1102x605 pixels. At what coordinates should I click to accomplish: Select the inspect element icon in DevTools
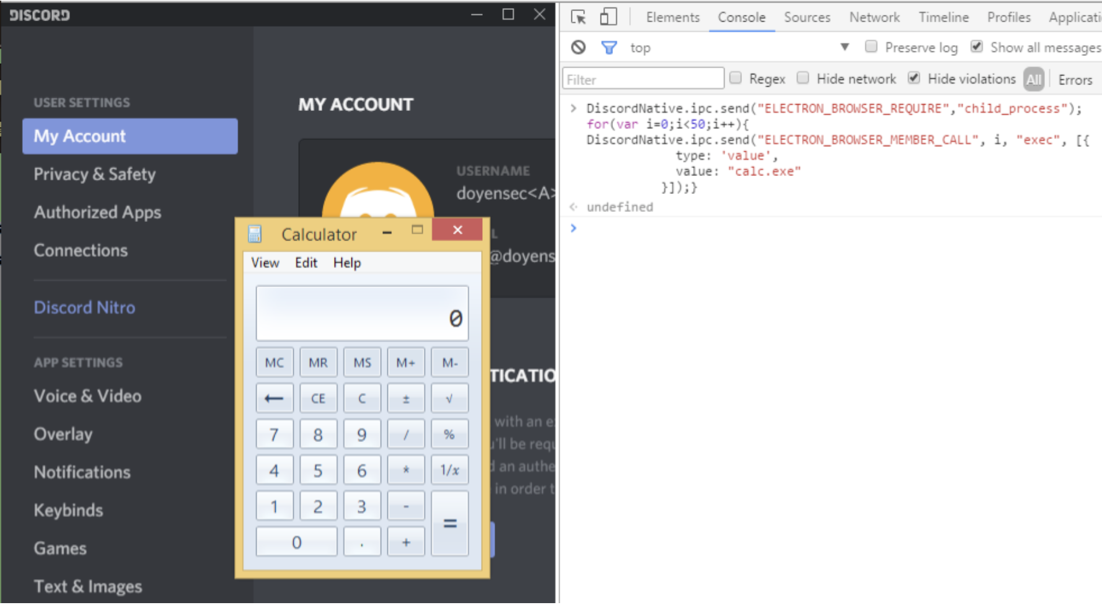tap(578, 17)
